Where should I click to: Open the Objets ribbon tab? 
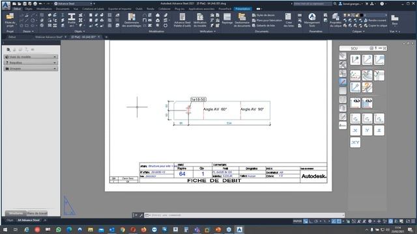pyautogui.click(x=29, y=8)
